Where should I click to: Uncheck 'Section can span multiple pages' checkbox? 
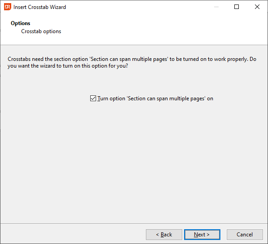(x=93, y=98)
